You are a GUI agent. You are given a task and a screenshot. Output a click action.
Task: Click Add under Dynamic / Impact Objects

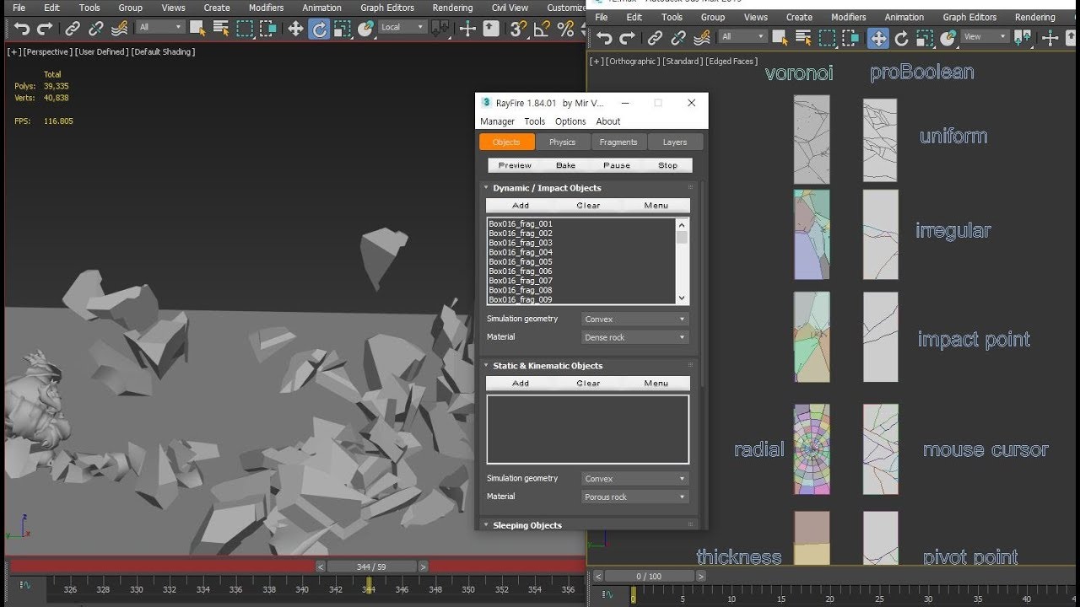pyautogui.click(x=521, y=206)
